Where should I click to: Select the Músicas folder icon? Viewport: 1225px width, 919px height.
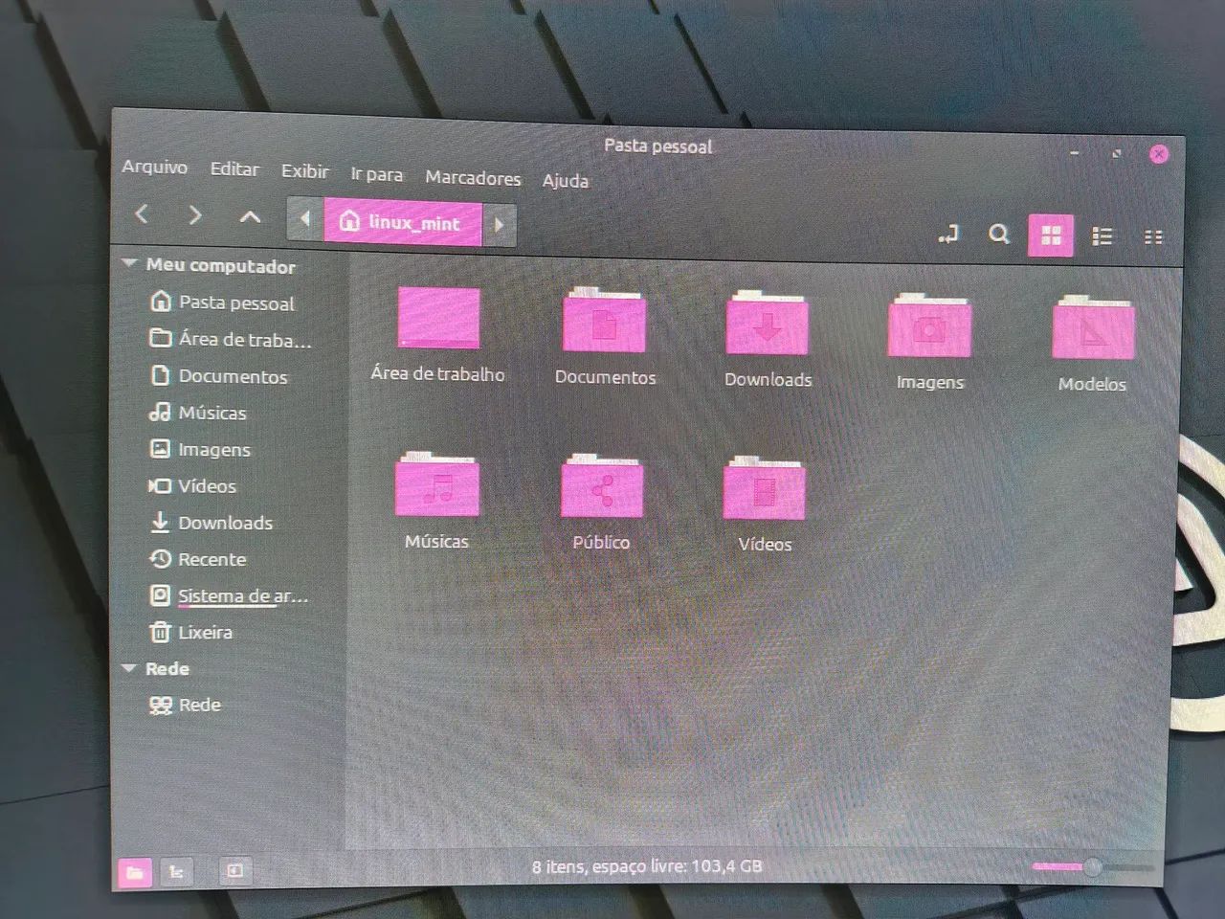(437, 483)
